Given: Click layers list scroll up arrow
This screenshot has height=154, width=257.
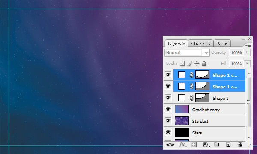Looking at the screenshot, I should click(x=249, y=73).
